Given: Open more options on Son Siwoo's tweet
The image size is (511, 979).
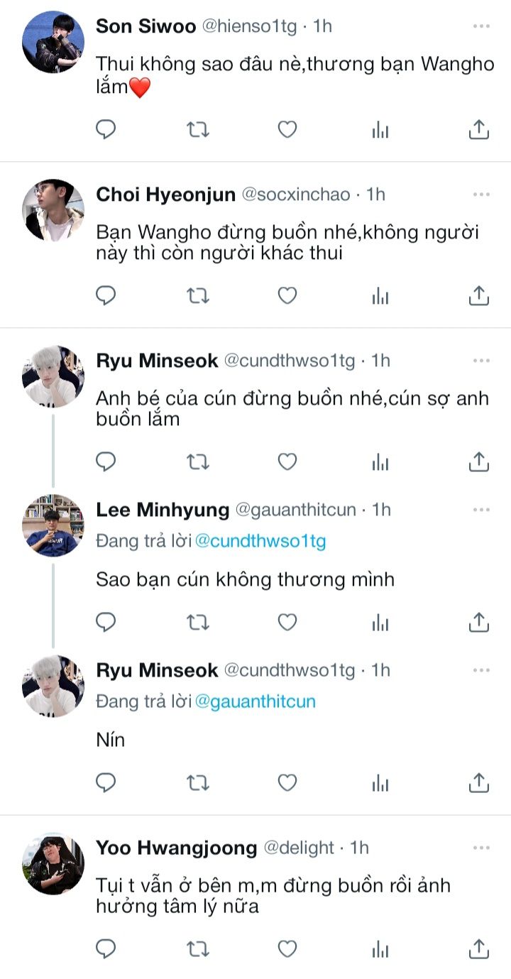Looking at the screenshot, I should coord(481,26).
